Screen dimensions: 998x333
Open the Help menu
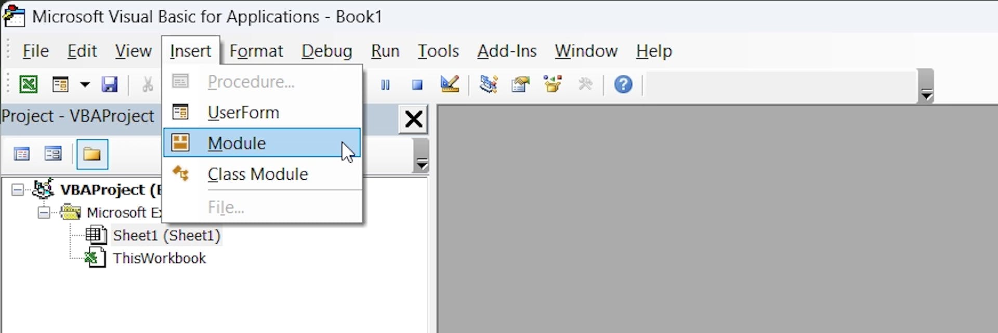click(x=654, y=51)
